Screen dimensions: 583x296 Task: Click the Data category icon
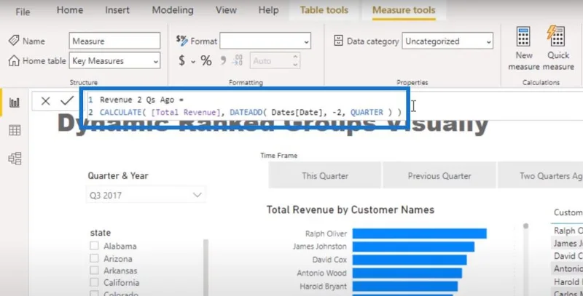click(338, 41)
